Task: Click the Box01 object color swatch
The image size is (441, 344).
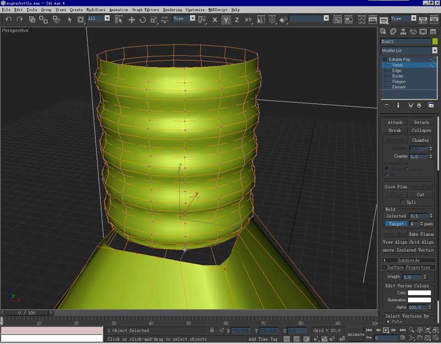Action: [435, 41]
